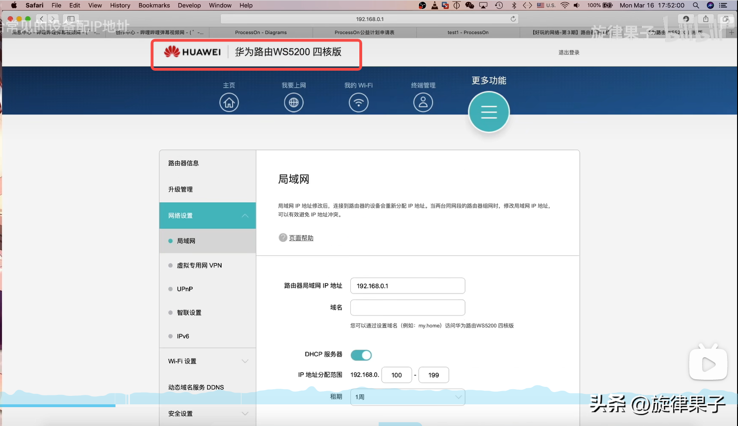Image resolution: width=738 pixels, height=426 pixels.
Task: Click the router LAN IP address field
Action: pos(407,286)
